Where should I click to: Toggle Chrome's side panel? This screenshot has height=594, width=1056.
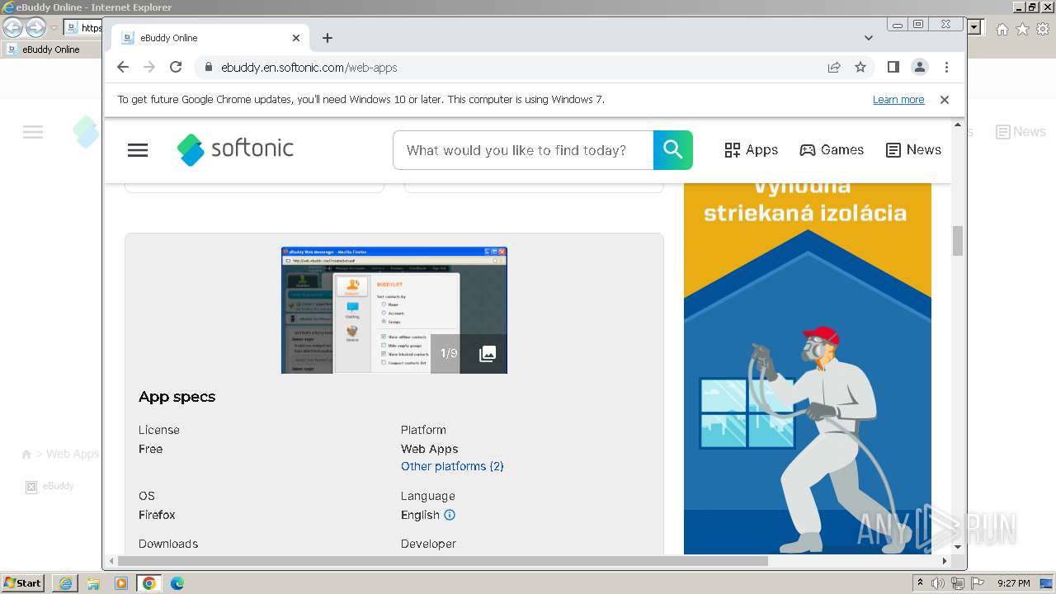[x=893, y=68]
